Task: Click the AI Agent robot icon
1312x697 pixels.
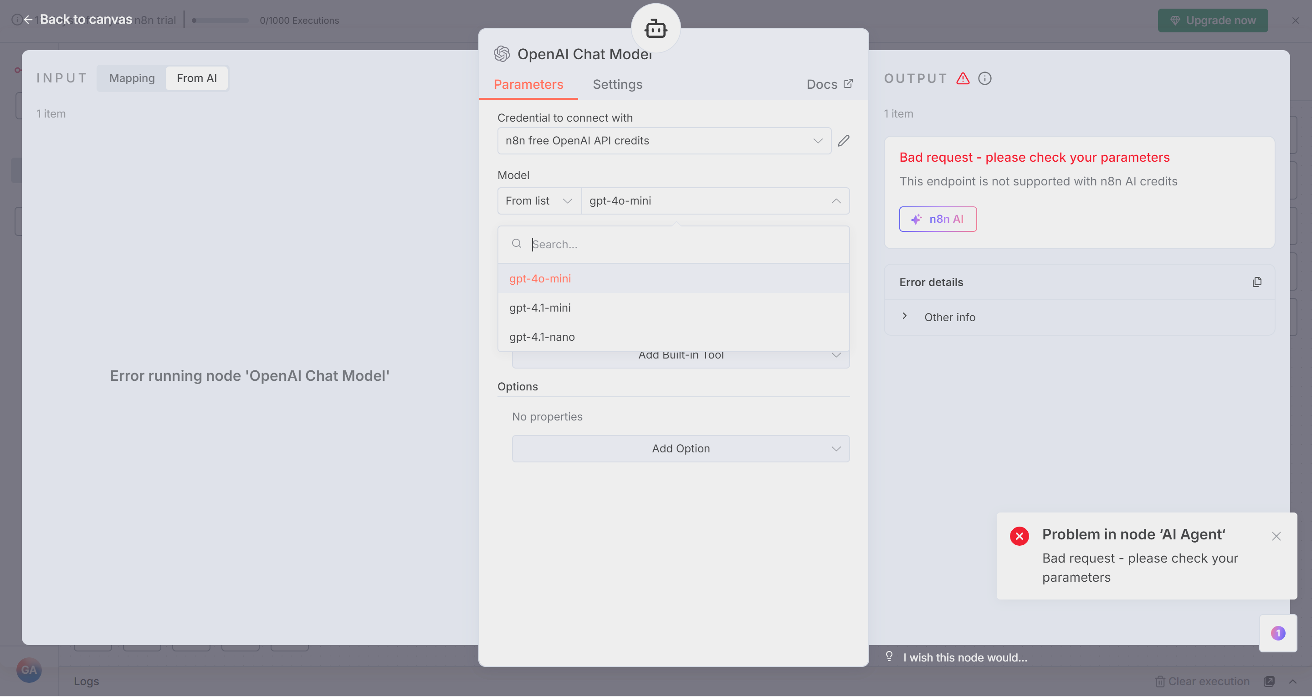Action: click(656, 29)
